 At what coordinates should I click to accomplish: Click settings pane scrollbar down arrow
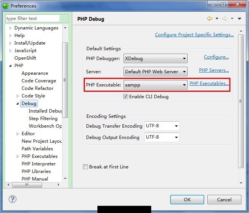coord(241,183)
